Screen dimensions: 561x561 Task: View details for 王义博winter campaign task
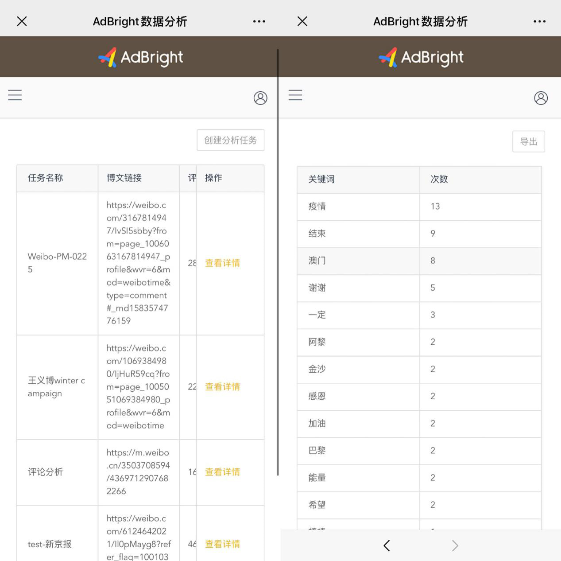pos(222,387)
